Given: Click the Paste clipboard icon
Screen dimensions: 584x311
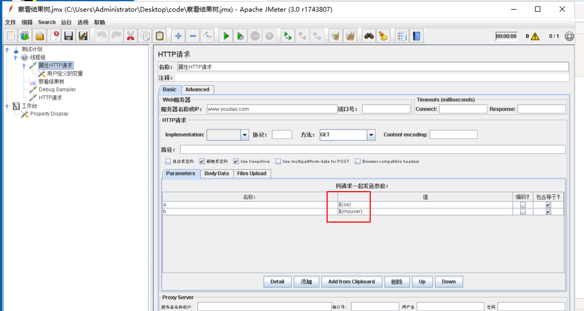Looking at the screenshot, I should pyautogui.click(x=160, y=36).
